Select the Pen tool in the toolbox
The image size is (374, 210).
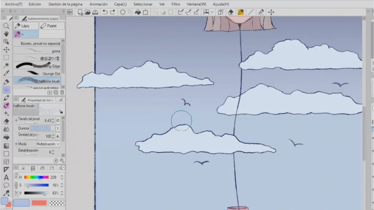pyautogui.click(x=6, y=82)
